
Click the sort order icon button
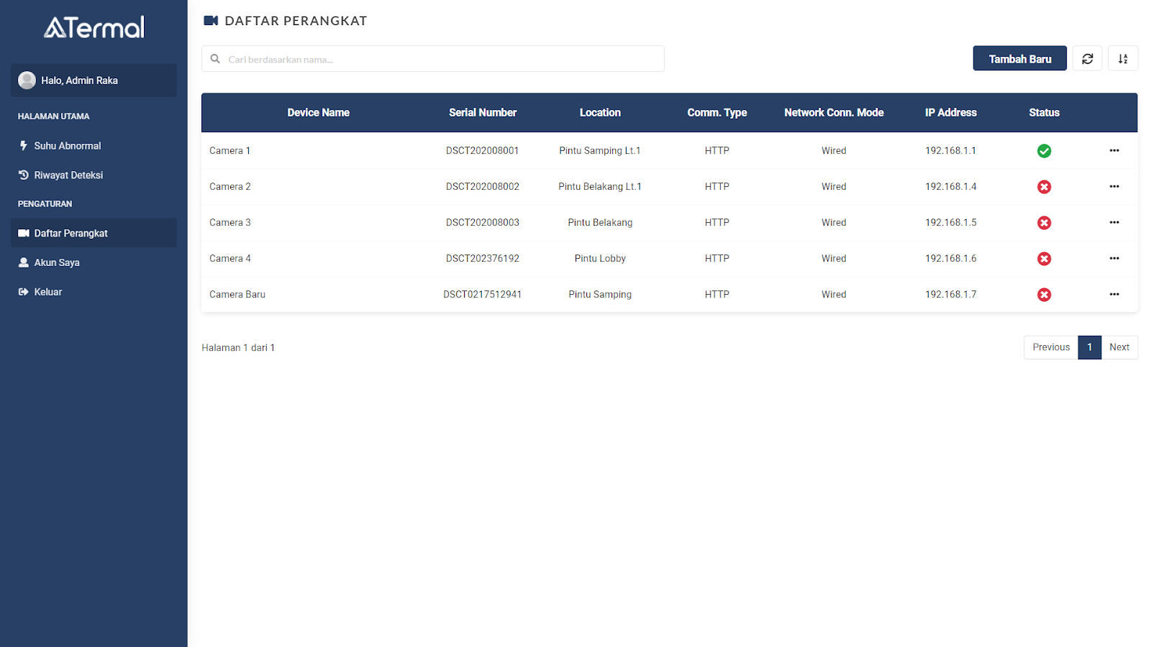(1122, 59)
